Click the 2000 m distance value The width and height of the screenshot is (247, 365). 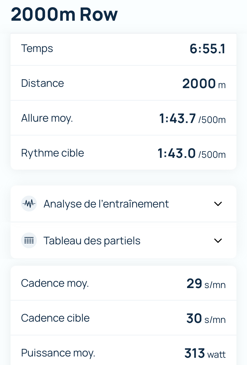coord(204,84)
